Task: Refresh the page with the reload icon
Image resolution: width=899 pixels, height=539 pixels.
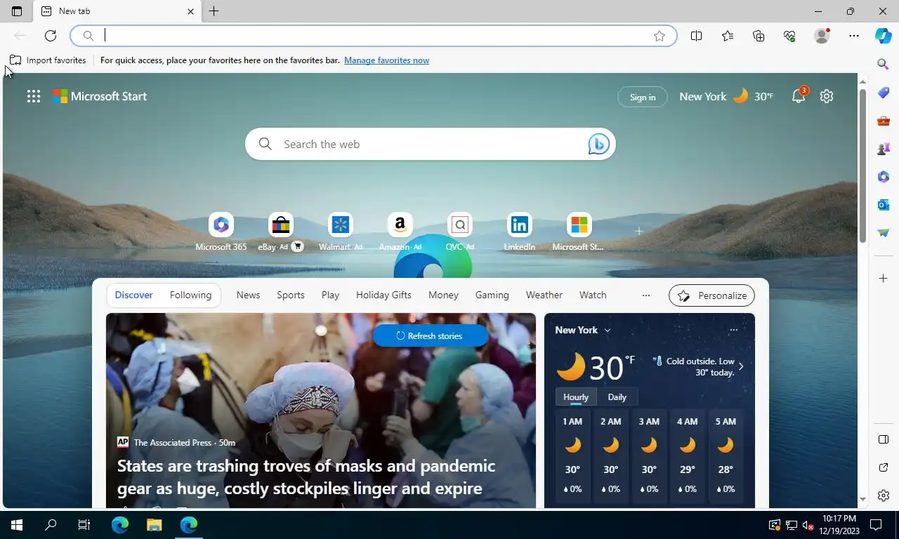Action: [x=51, y=36]
